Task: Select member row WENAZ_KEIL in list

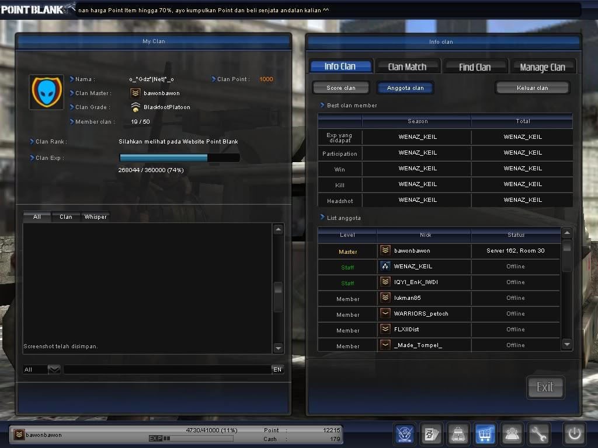Action: pyautogui.click(x=439, y=266)
